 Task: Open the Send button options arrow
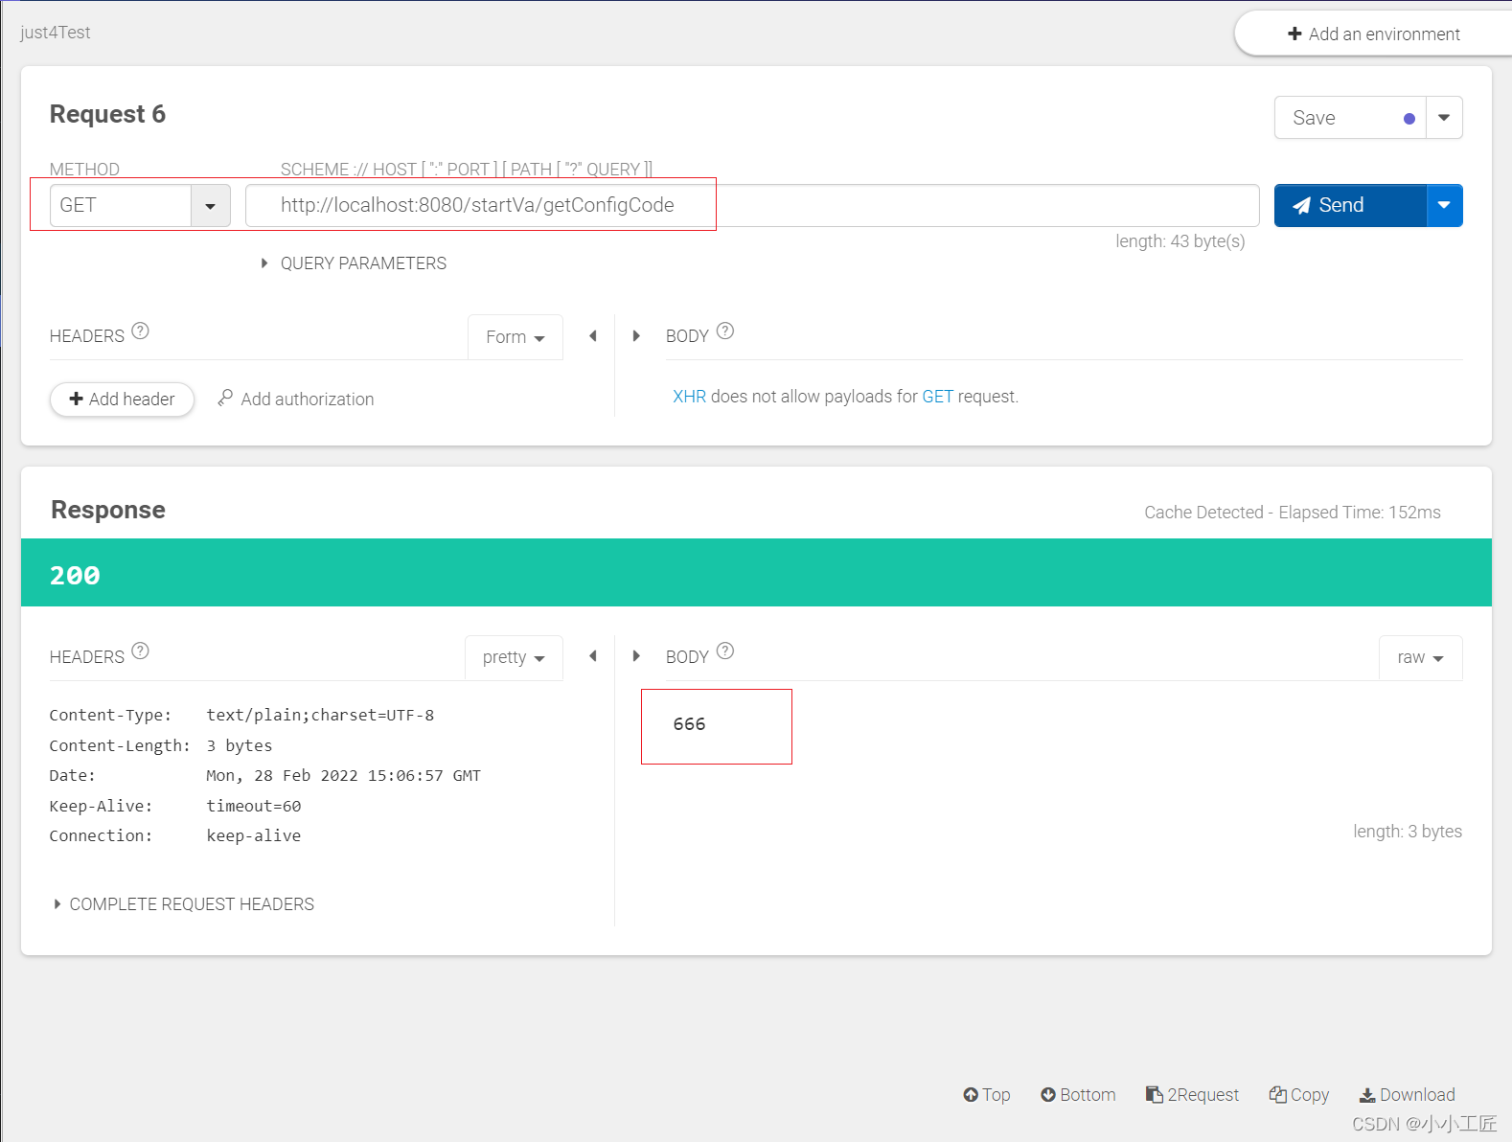[x=1444, y=206]
